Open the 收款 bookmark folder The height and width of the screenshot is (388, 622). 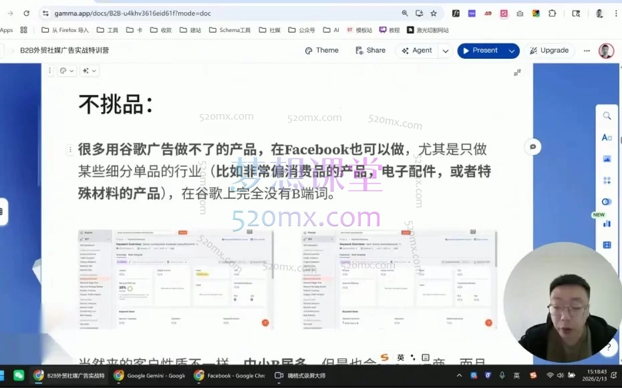click(x=161, y=30)
